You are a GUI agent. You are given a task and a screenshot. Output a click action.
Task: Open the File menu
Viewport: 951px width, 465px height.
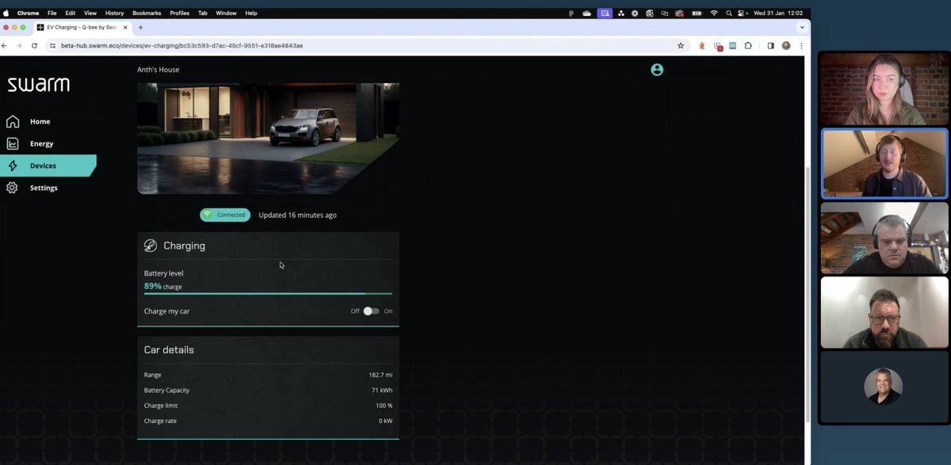point(52,13)
